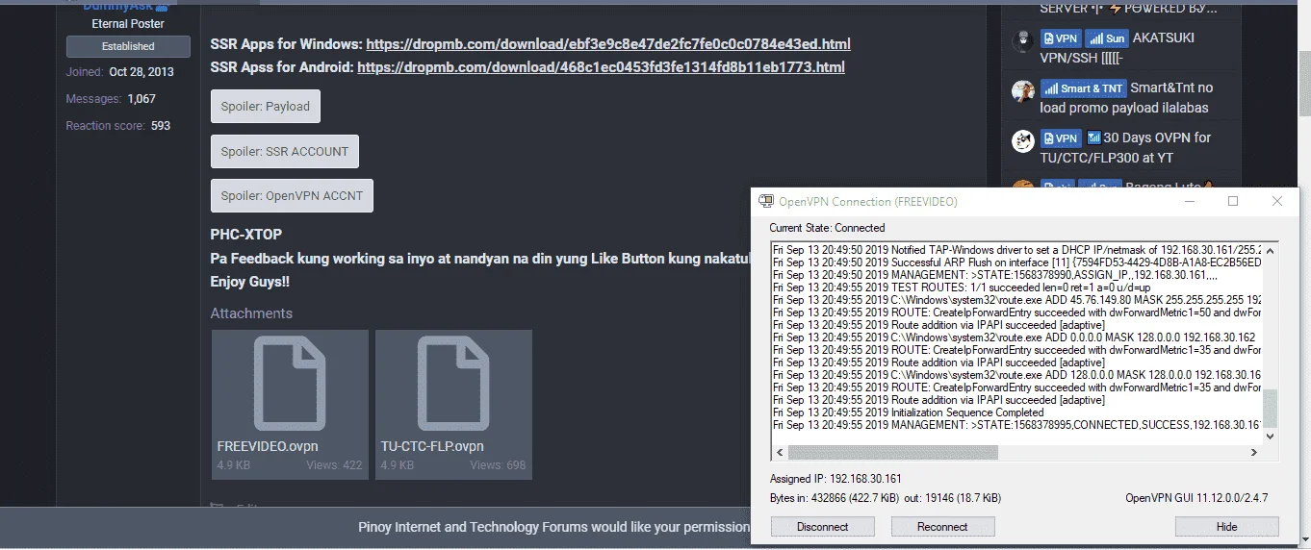Click the Initialization Sequence Completed log line

[x=909, y=412]
